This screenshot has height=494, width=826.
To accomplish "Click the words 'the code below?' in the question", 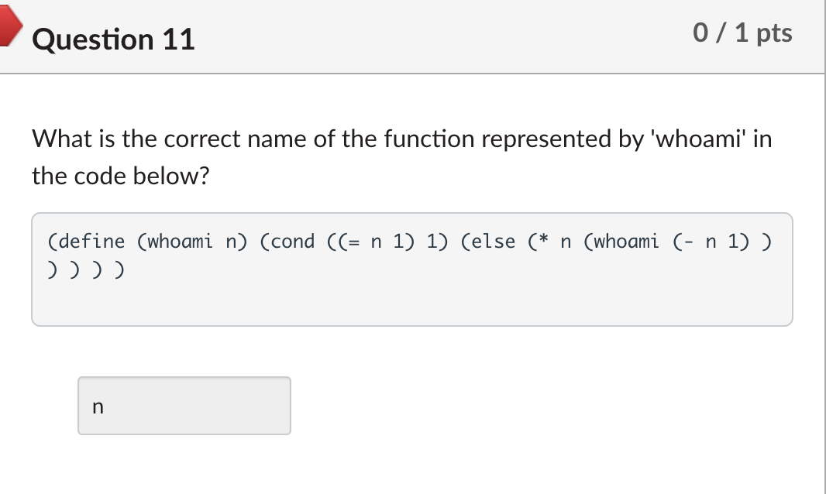I will coord(121,176).
